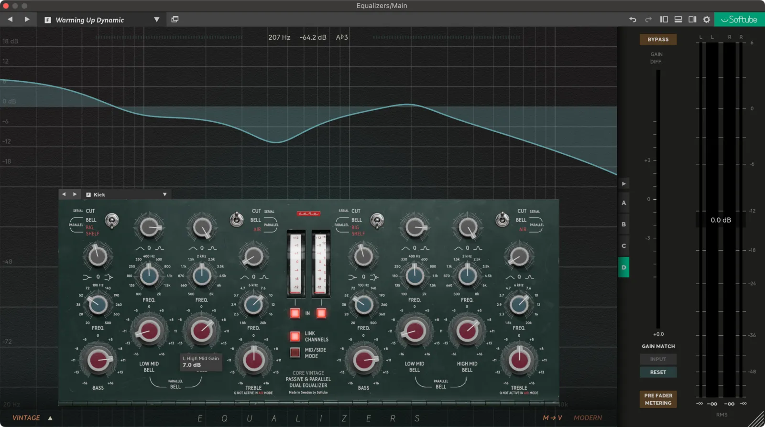Screen dimensions: 765x427
Task: Toggle the left sidebar panel
Action: (664, 20)
